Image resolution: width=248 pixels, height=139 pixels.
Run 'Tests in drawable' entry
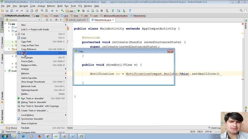(x=42, y=98)
